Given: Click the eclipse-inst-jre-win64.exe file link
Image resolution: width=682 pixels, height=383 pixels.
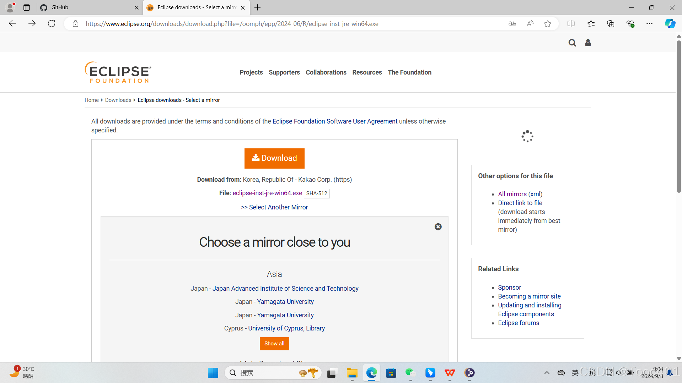Looking at the screenshot, I should 267,193.
